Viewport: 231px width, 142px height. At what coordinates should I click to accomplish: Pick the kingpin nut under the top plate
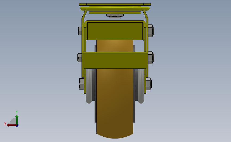(x=115, y=15)
